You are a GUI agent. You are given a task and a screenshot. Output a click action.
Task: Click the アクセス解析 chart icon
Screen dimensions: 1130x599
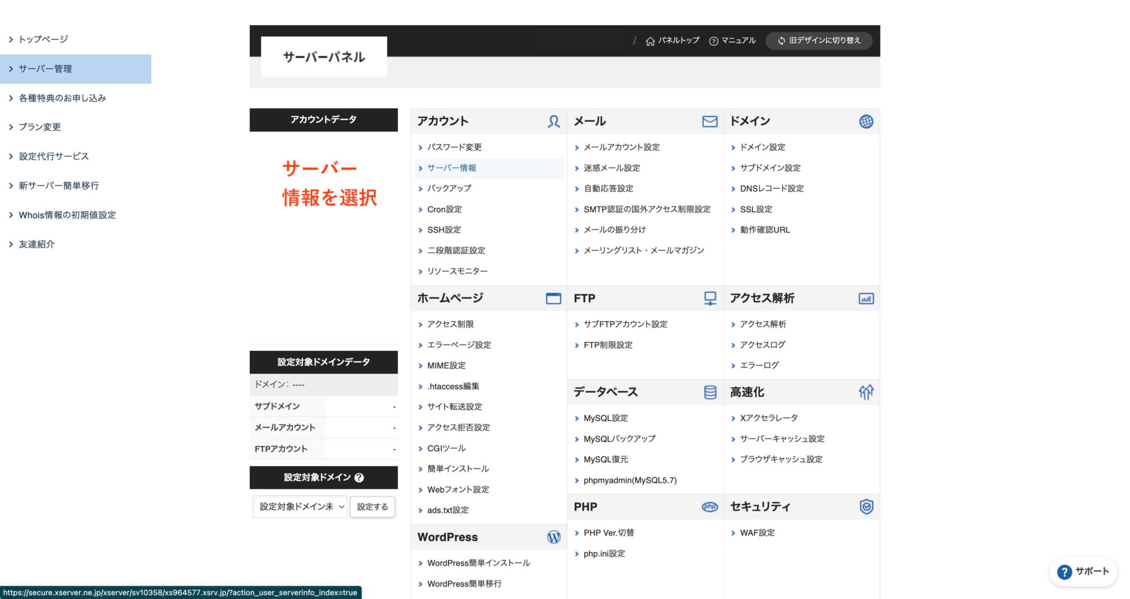(866, 299)
